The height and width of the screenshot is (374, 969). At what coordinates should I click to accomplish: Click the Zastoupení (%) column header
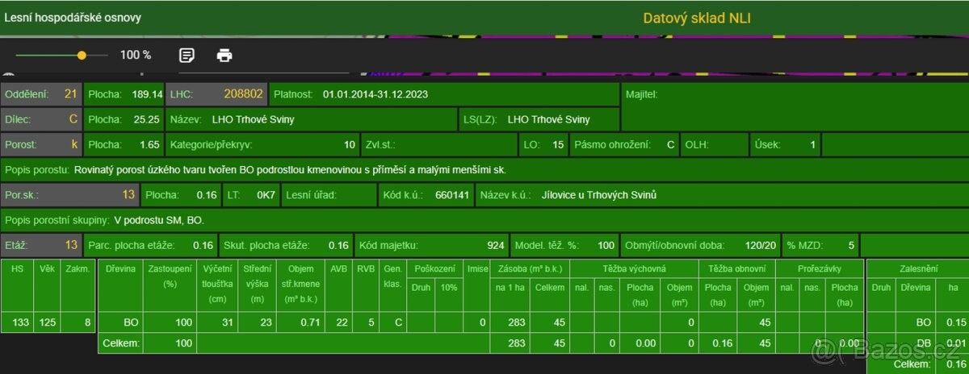pos(169,276)
